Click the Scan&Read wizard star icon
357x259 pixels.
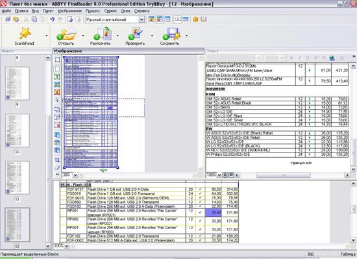pos(25,33)
